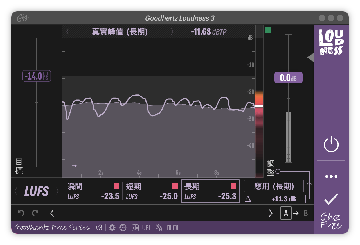
Task: Click the dB scale label at top
Action: click(x=250, y=38)
